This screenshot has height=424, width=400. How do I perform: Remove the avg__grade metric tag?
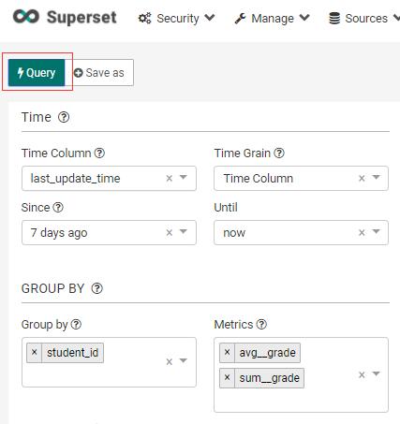click(x=227, y=353)
